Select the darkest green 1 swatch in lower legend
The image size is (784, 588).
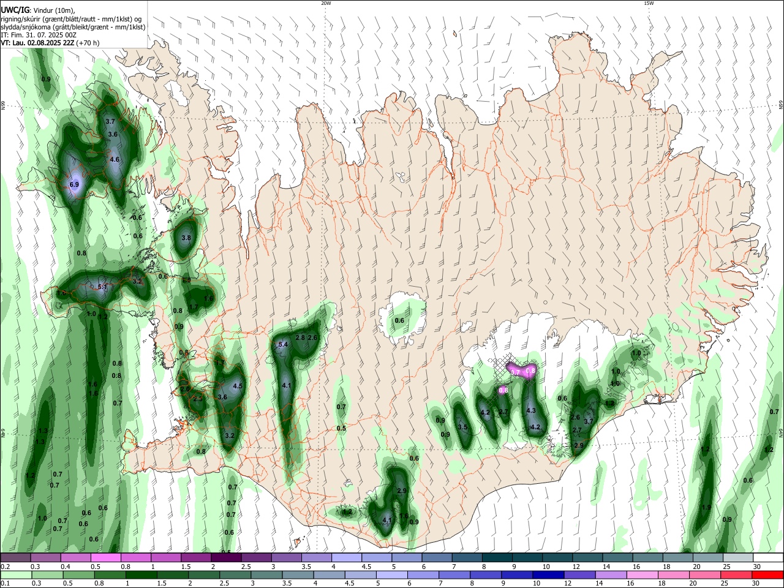[x=142, y=575]
